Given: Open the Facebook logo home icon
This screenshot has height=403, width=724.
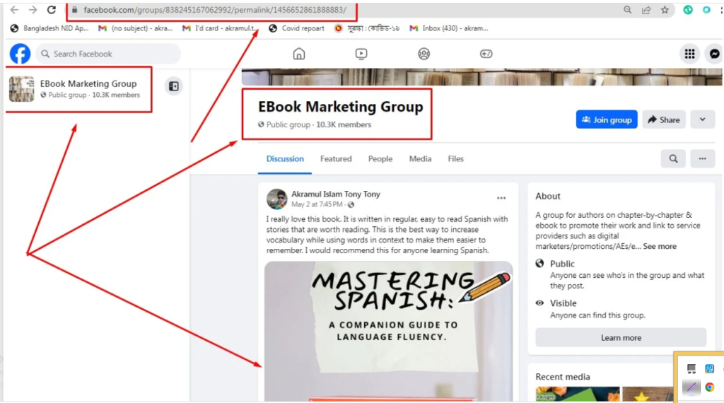Looking at the screenshot, I should pos(20,54).
